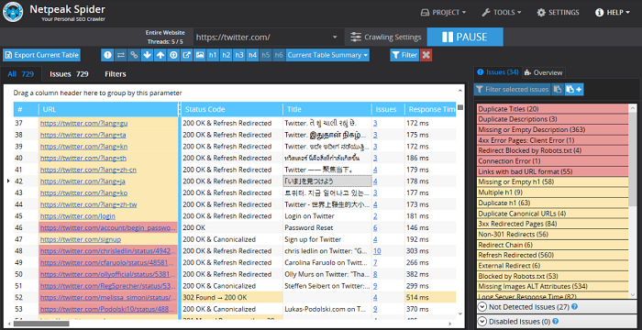Select the Issues (34) side tab

click(x=498, y=72)
